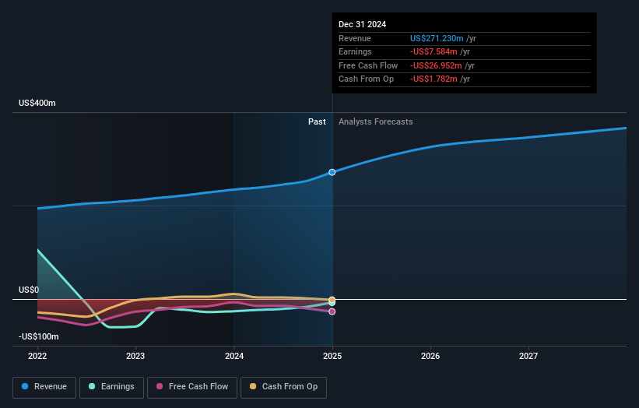This screenshot has width=639, height=408.
Task: Click the Dec 31 2024 tooltip date
Action: tap(362, 24)
